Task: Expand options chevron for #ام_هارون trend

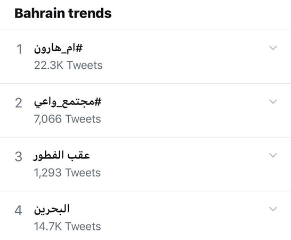Action: 273,48
